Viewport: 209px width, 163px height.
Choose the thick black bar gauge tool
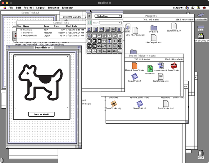109,51
